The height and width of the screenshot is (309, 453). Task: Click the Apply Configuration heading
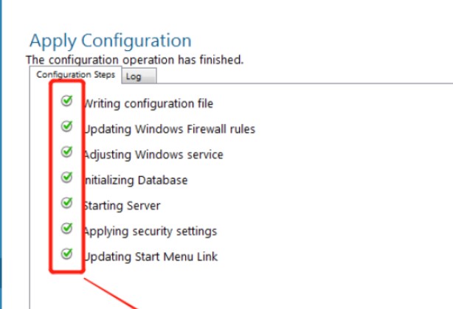[110, 41]
